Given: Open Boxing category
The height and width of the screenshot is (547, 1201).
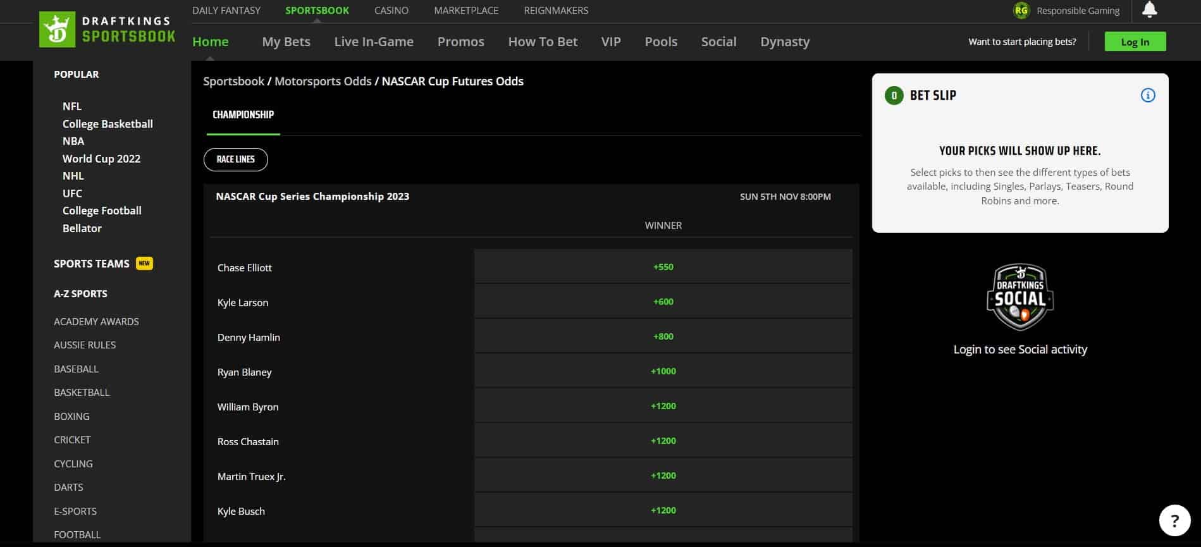Looking at the screenshot, I should [x=71, y=416].
